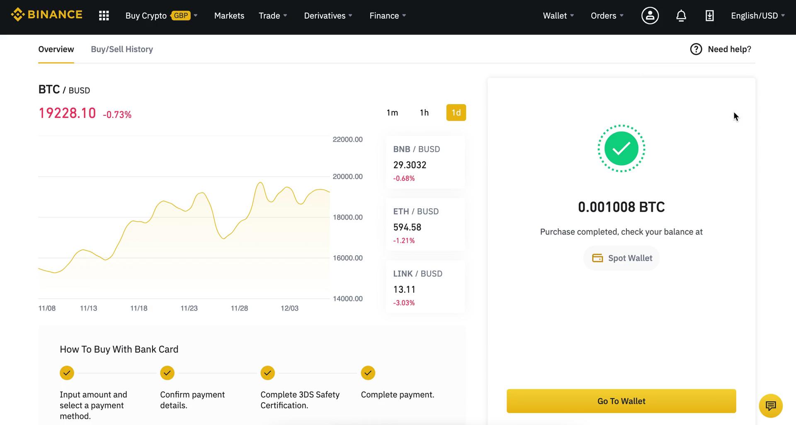Open the Markets menu item
The height and width of the screenshot is (425, 796).
click(x=229, y=16)
